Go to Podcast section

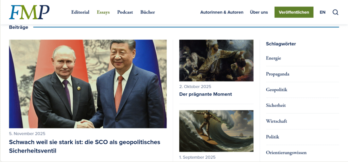pyautogui.click(x=125, y=12)
